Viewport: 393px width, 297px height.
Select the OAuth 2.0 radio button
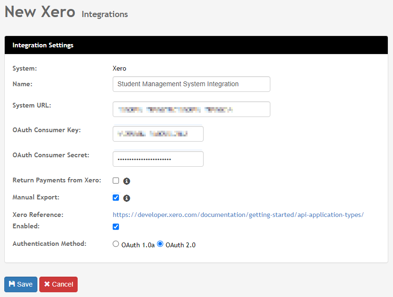tap(161, 244)
